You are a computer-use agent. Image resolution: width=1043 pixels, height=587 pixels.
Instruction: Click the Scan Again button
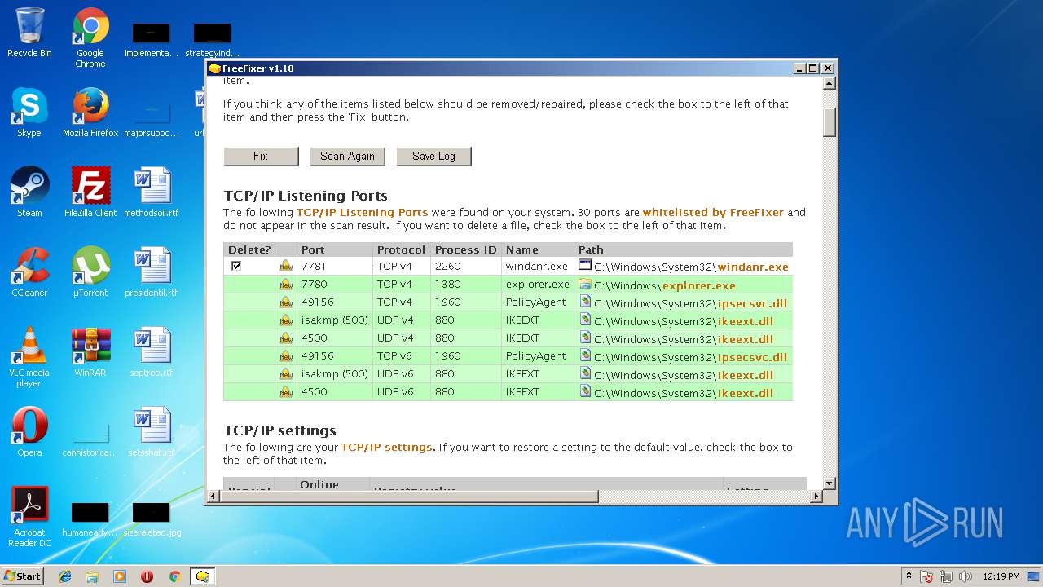click(347, 156)
